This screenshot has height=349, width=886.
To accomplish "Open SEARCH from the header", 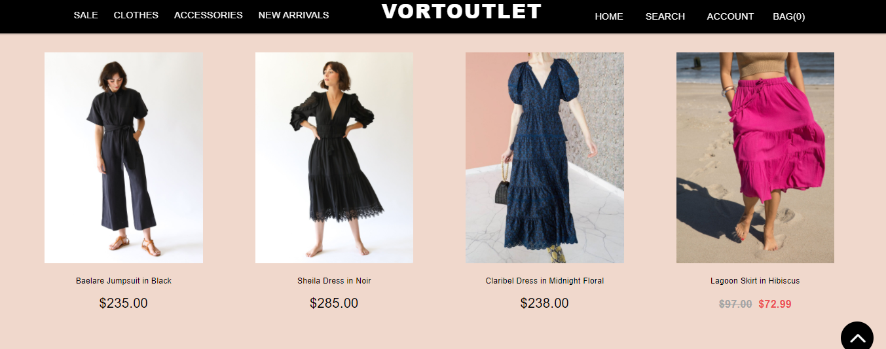I will [665, 16].
